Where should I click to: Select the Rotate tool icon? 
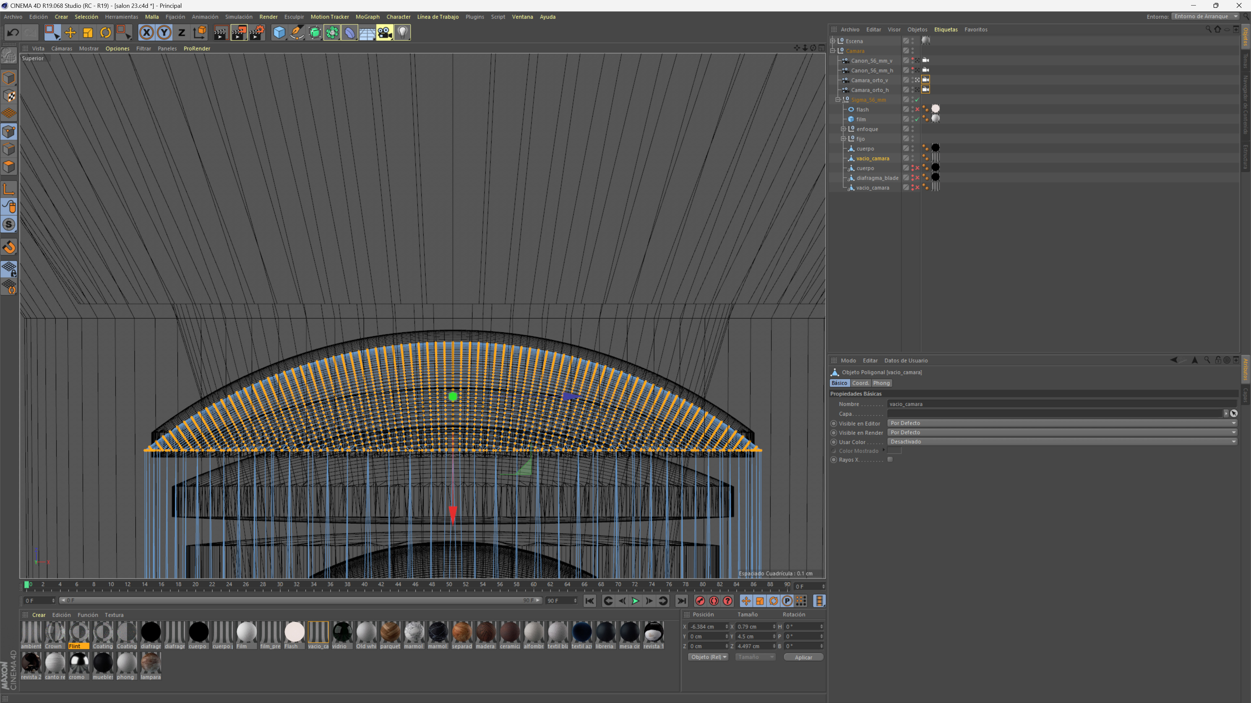[x=105, y=33]
